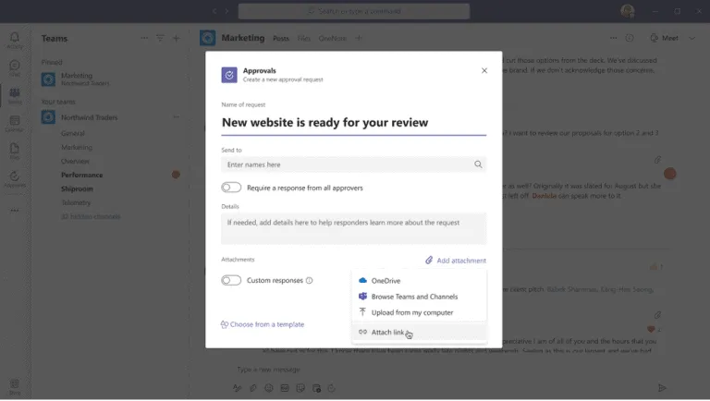The image size is (710, 401).
Task: Click the request Details text area
Action: (x=353, y=228)
